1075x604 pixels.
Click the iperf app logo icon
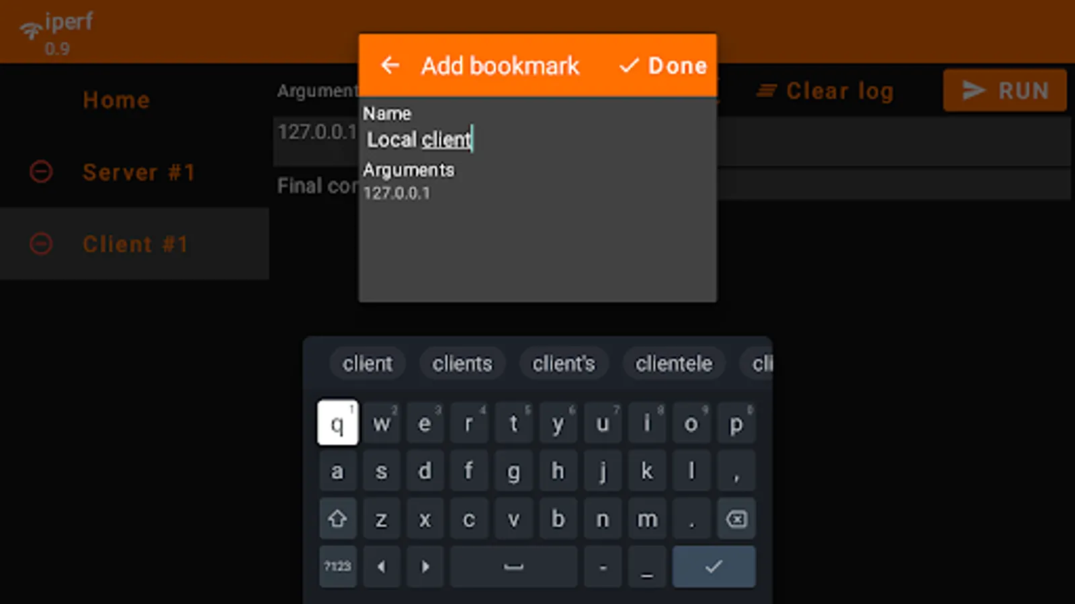tap(31, 30)
